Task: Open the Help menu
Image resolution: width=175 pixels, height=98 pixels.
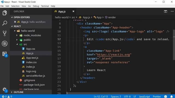Action: (x=53, y=6)
